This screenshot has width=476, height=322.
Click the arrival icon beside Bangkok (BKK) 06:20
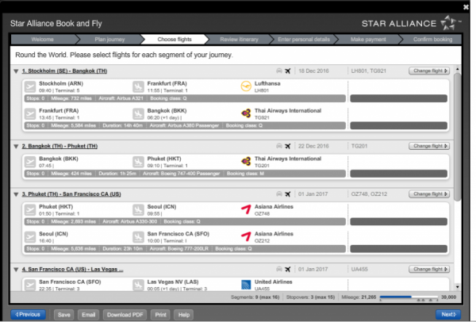138,113
